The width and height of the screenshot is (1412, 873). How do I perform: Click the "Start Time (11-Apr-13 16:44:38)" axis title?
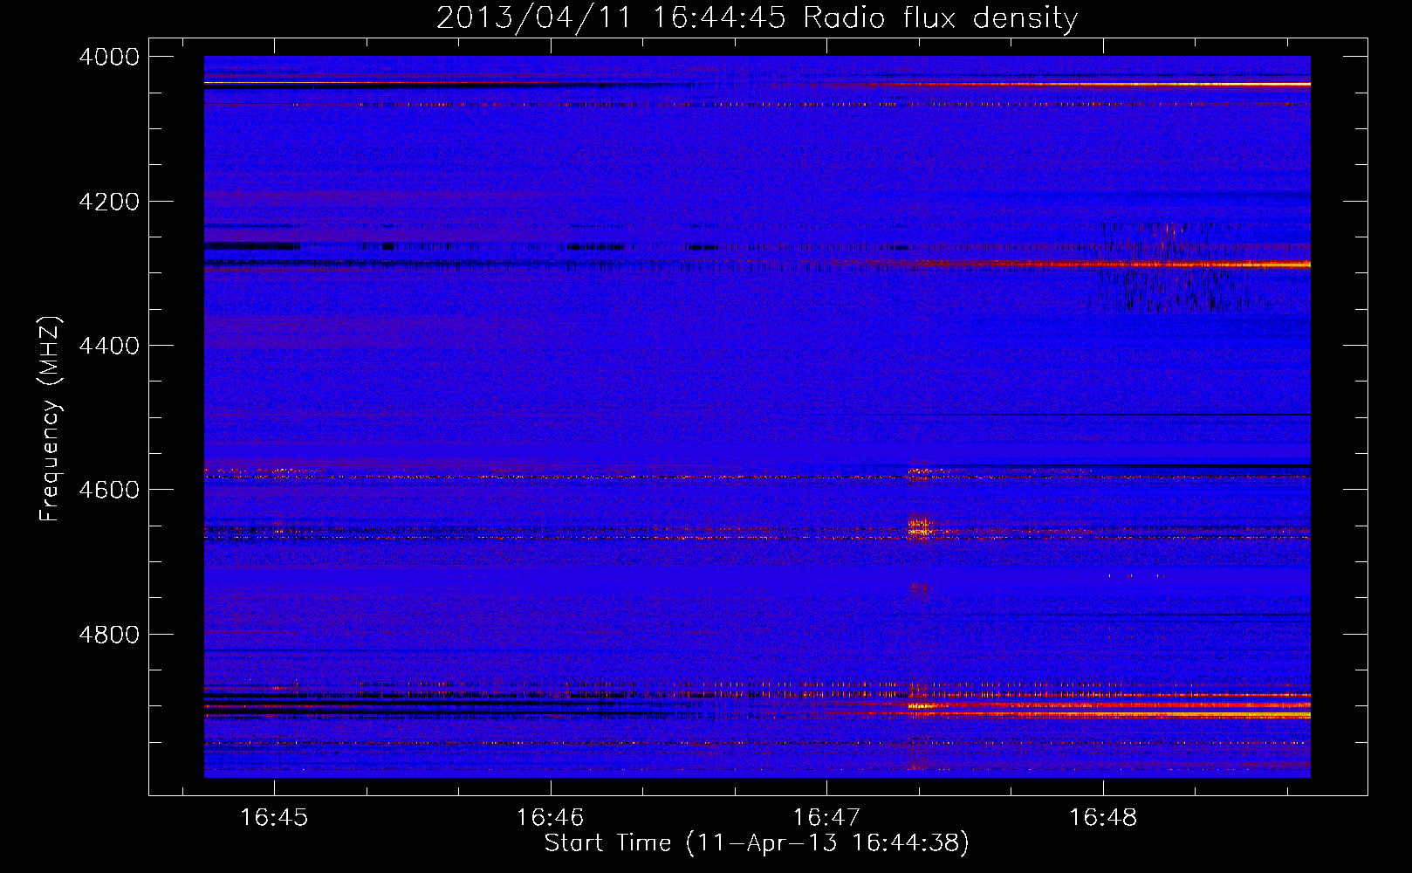[757, 843]
